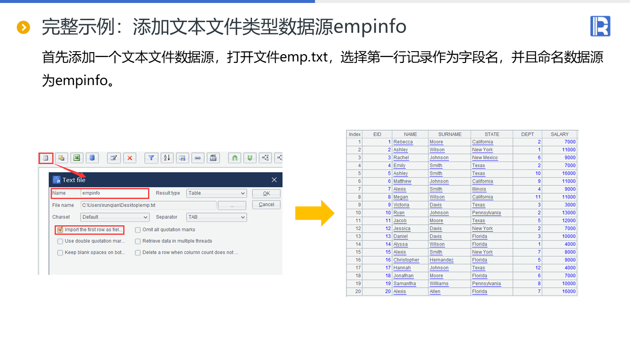630x354 pixels.
Task: Click the surname cell Williams
Action: pos(450,284)
